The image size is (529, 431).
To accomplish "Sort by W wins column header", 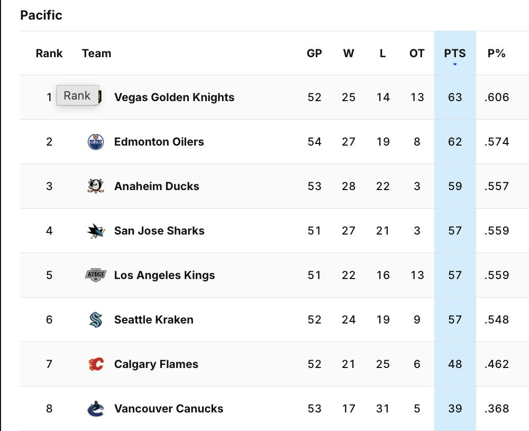I will click(x=349, y=53).
